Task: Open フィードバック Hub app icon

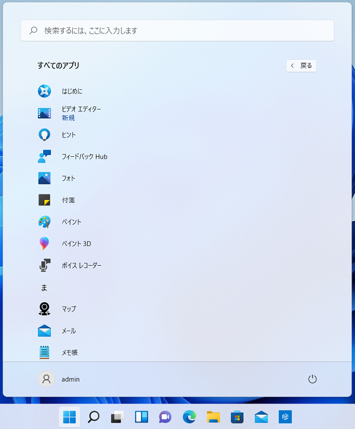Action: coord(44,156)
